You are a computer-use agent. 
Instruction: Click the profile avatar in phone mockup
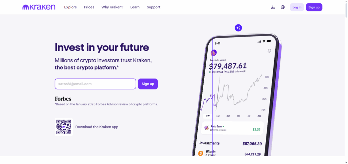coord(214,53)
